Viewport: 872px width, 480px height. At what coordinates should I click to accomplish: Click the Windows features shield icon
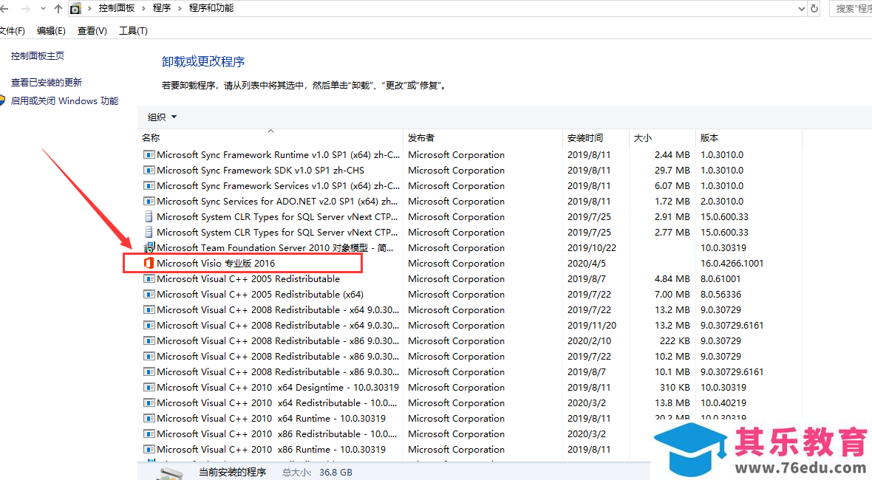(2, 100)
